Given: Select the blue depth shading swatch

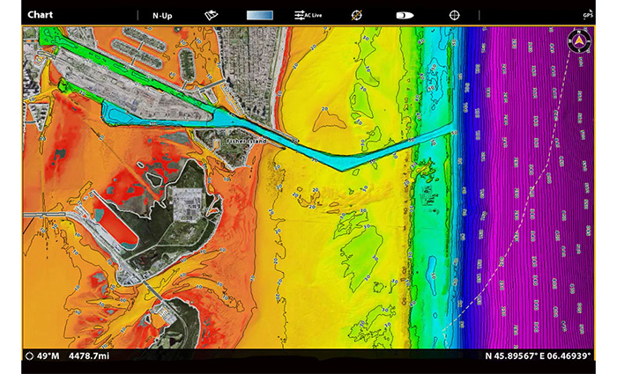Looking at the screenshot, I should click(x=260, y=15).
